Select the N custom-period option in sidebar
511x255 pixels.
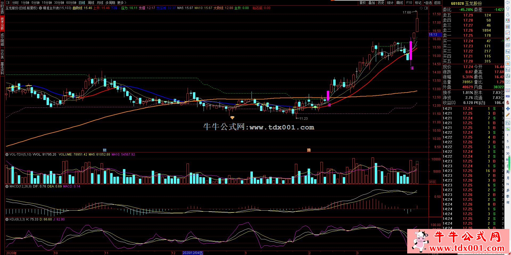tap(508, 184)
